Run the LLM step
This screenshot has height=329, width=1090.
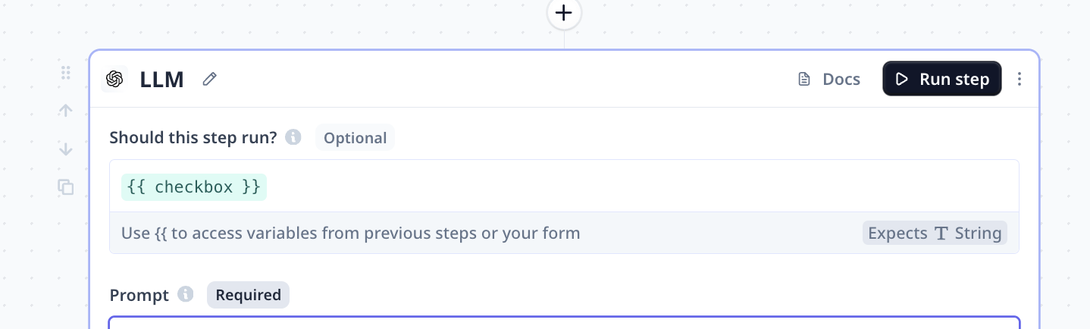(942, 79)
